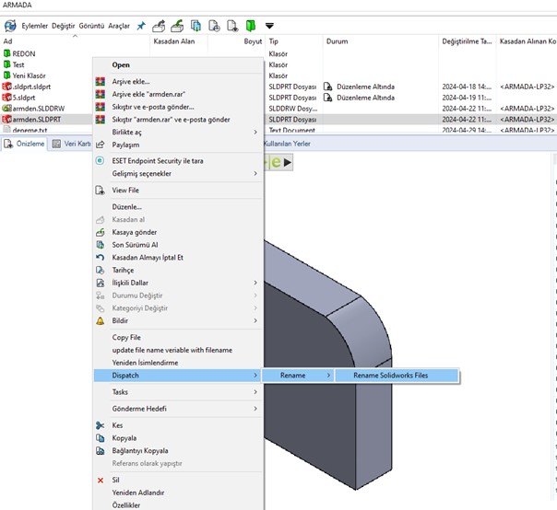Click the scissors icon for Kes
Image resolution: width=557 pixels, height=510 pixels.
101,425
